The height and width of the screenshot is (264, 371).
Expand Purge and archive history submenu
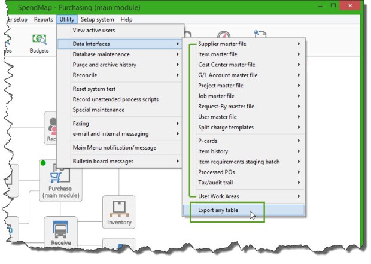click(x=120, y=65)
